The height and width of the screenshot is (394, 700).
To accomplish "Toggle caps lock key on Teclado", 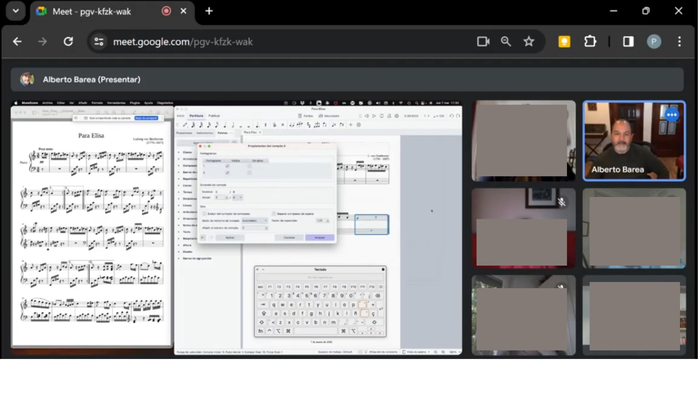I will (x=264, y=314).
